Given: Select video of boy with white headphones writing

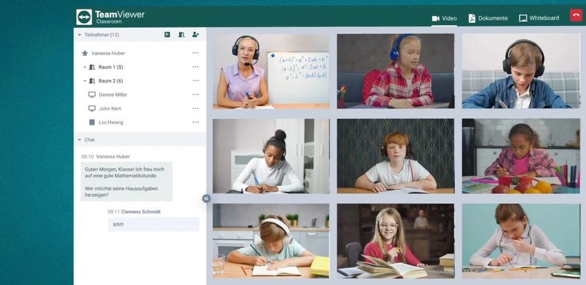Looking at the screenshot, I should coord(271,241).
